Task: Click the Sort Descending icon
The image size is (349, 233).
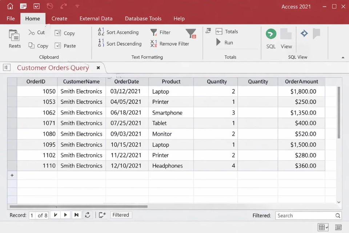Action: coord(101,43)
